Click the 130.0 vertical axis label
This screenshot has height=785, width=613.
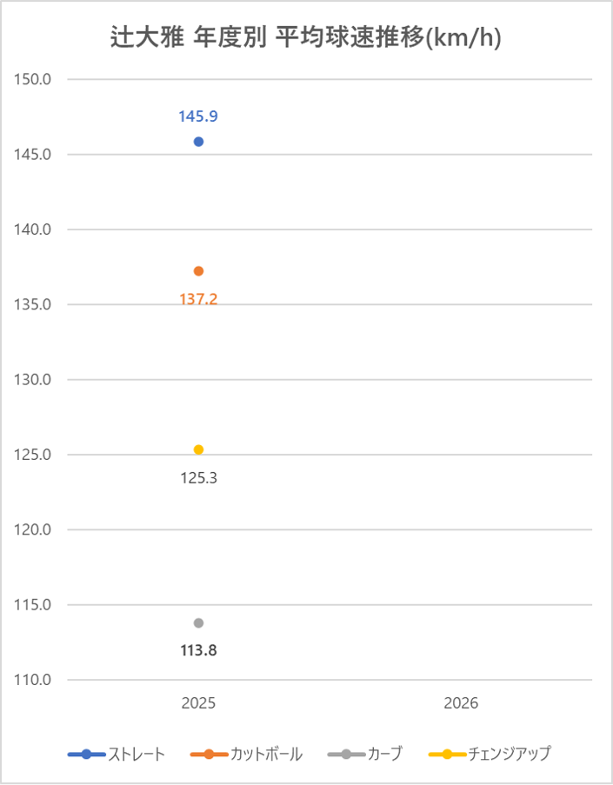coord(34,380)
